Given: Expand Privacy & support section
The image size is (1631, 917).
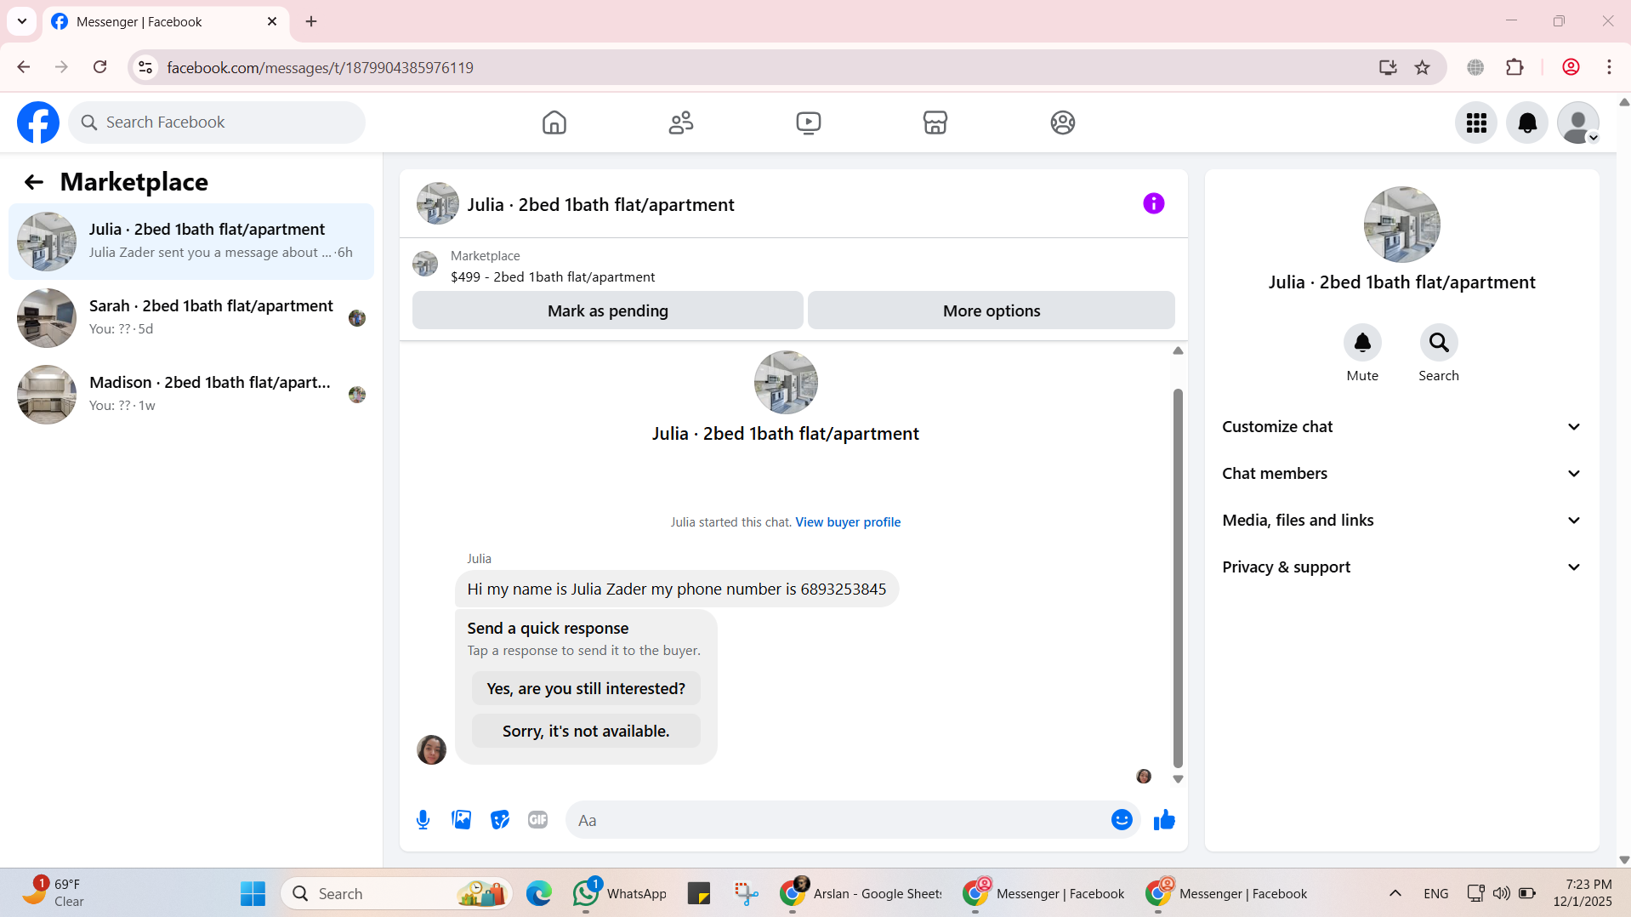Looking at the screenshot, I should tap(1402, 567).
